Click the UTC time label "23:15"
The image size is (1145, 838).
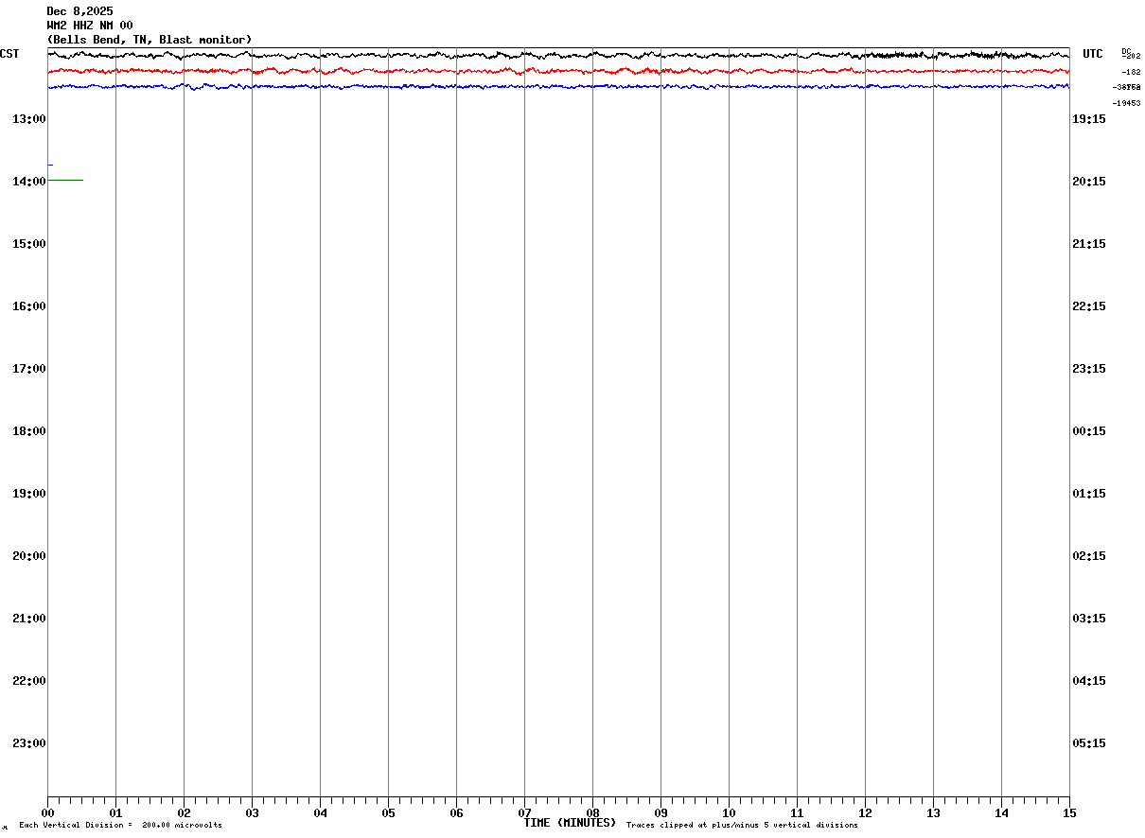point(1089,368)
